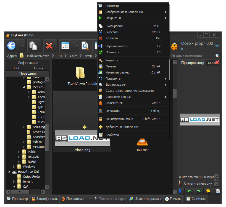
Task: Expand the Samsung folder in the sidebar tree
Action: click(x=23, y=127)
